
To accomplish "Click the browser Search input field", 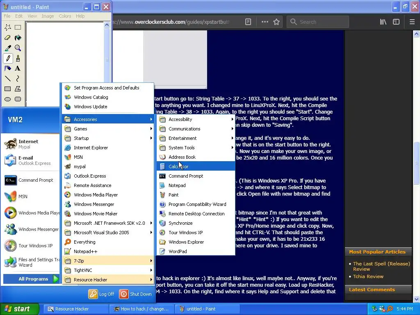I will click(318, 22).
